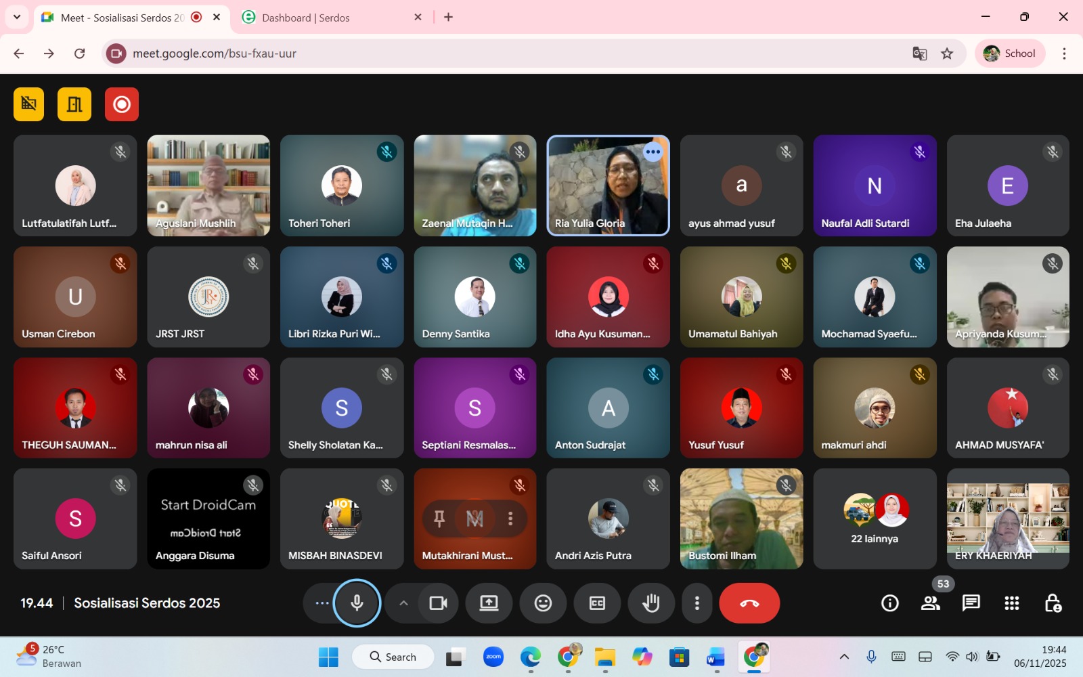Open the three-dot more options menu
The height and width of the screenshot is (677, 1083).
click(697, 603)
